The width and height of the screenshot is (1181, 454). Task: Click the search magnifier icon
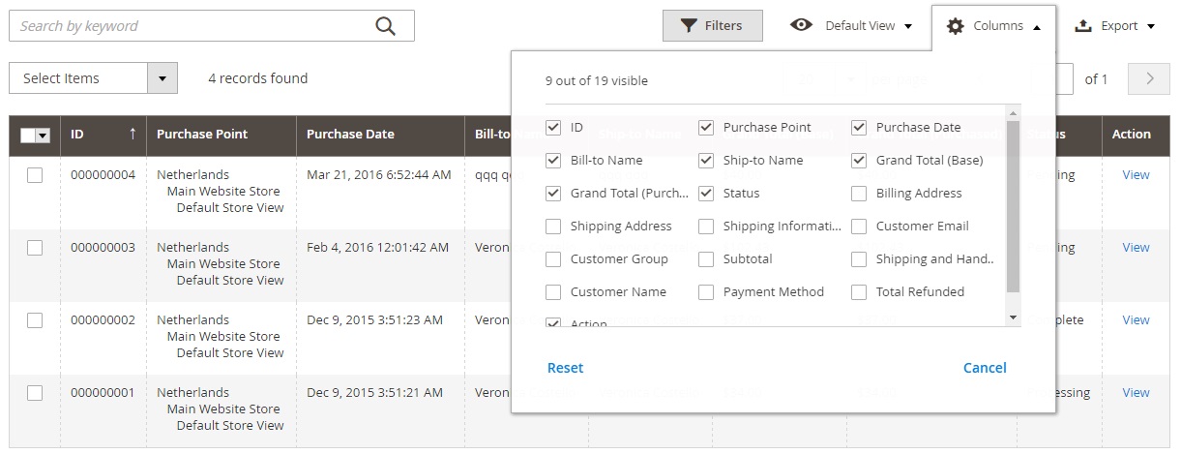pyautogui.click(x=385, y=26)
